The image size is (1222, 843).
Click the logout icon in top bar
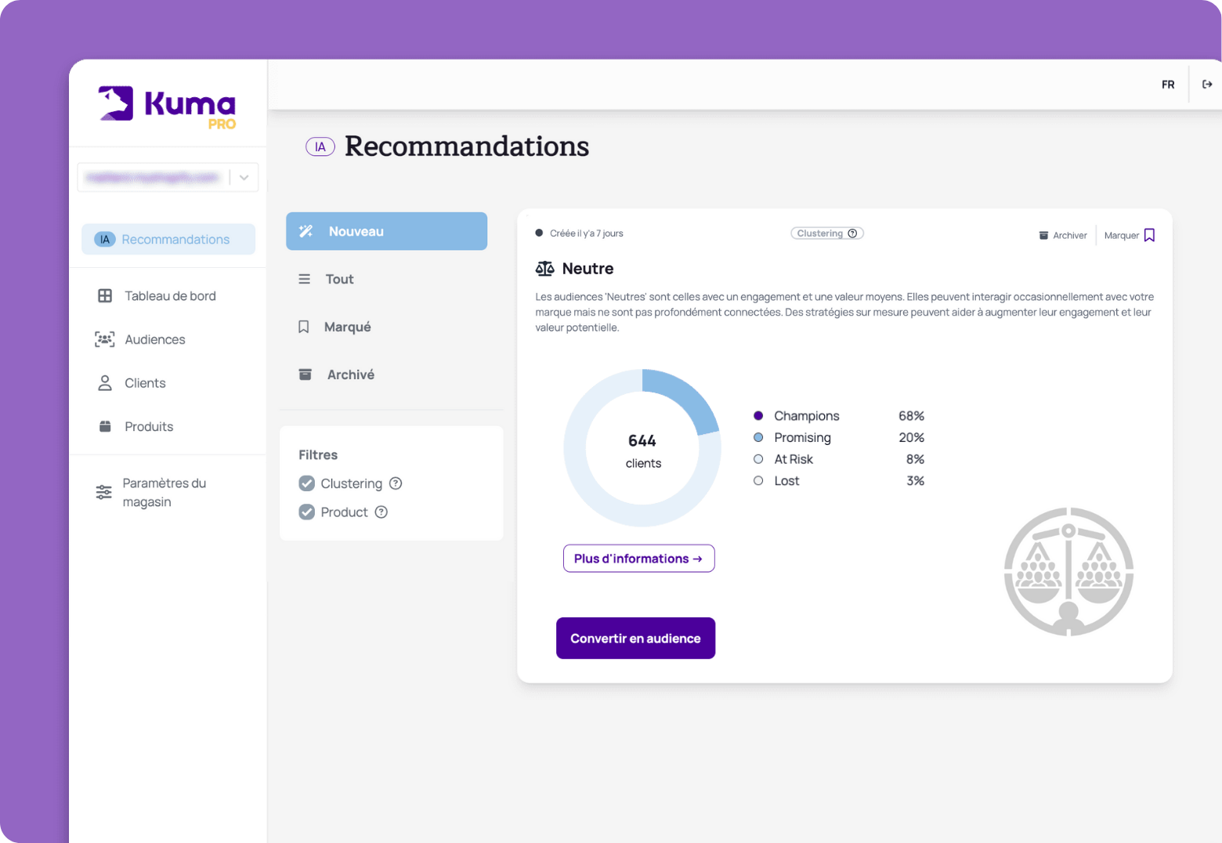1207,85
